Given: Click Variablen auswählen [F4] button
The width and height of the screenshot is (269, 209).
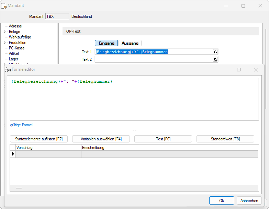Looking at the screenshot, I should (x=101, y=139).
